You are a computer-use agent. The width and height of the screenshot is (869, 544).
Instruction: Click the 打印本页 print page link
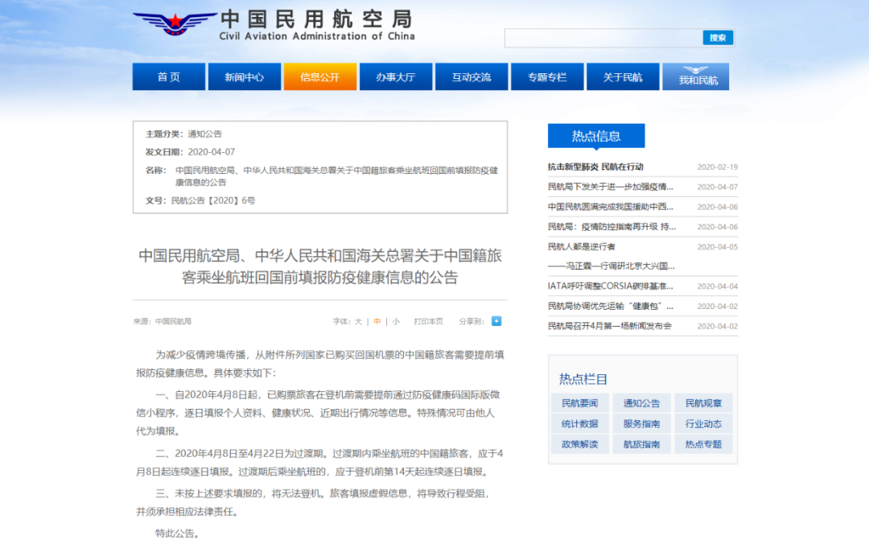pyautogui.click(x=428, y=321)
